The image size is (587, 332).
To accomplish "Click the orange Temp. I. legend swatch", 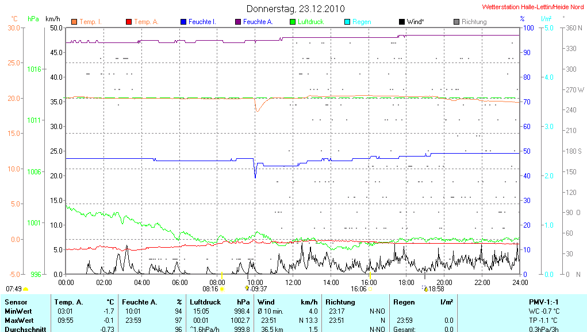I will click(x=74, y=22).
